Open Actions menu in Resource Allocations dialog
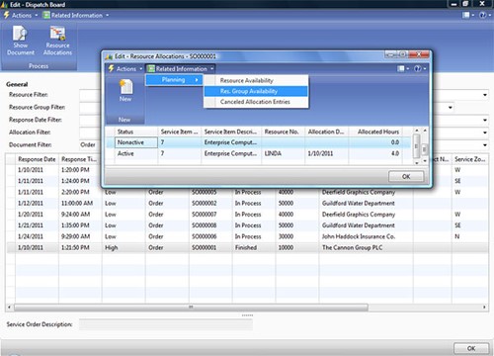This screenshot has height=356, width=494. (x=125, y=68)
